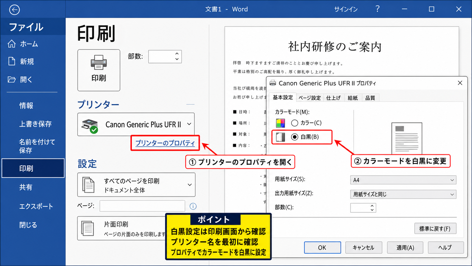The height and width of the screenshot is (266, 472).
Task: Click the 社内研修のご案内 preview title
Action: 335,47
